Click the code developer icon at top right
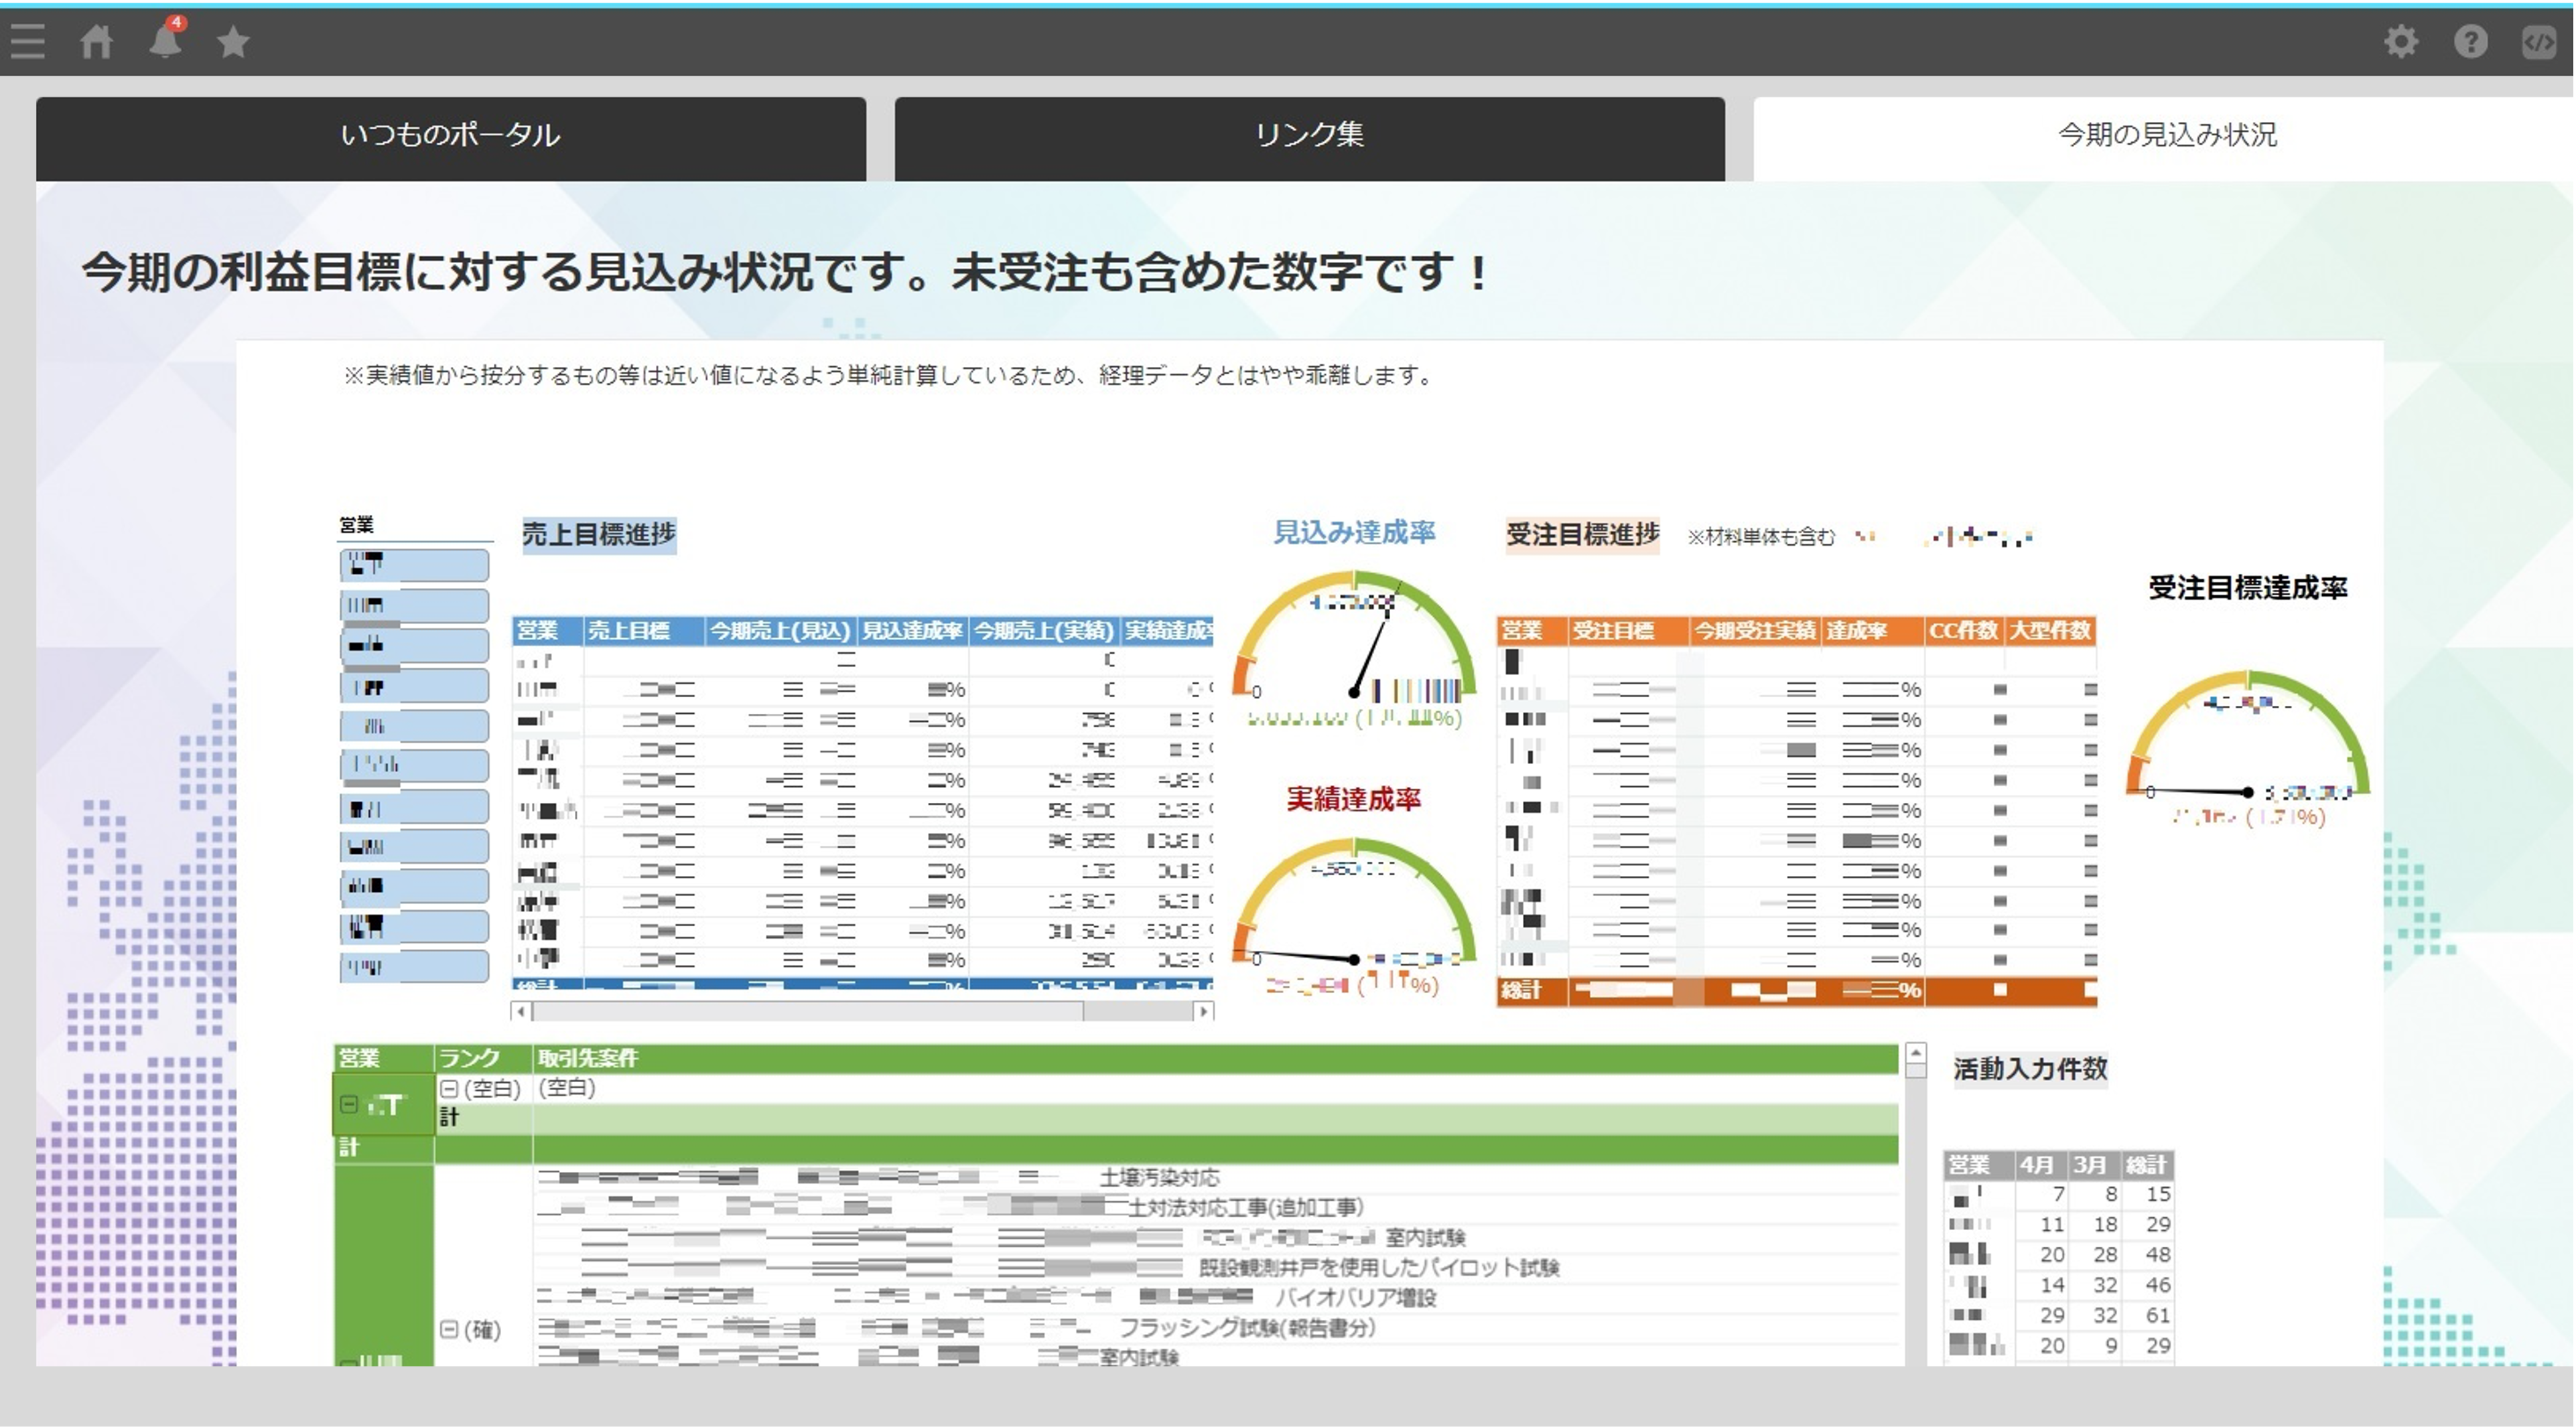Viewport: 2576px width, 1427px height. point(2538,42)
